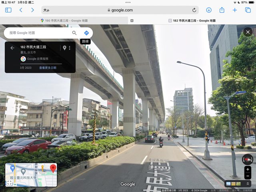Click the location pin icon in info panel
The image size is (256, 192).
click(64, 48)
